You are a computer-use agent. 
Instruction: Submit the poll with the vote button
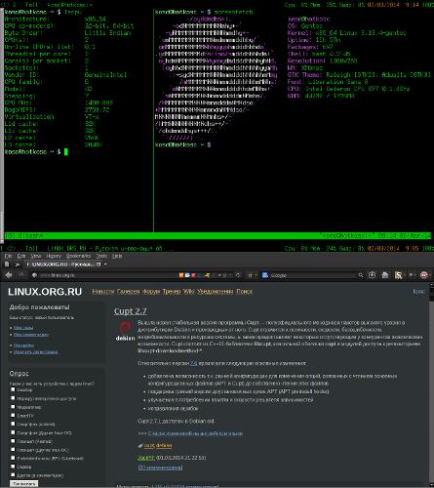(x=23, y=484)
